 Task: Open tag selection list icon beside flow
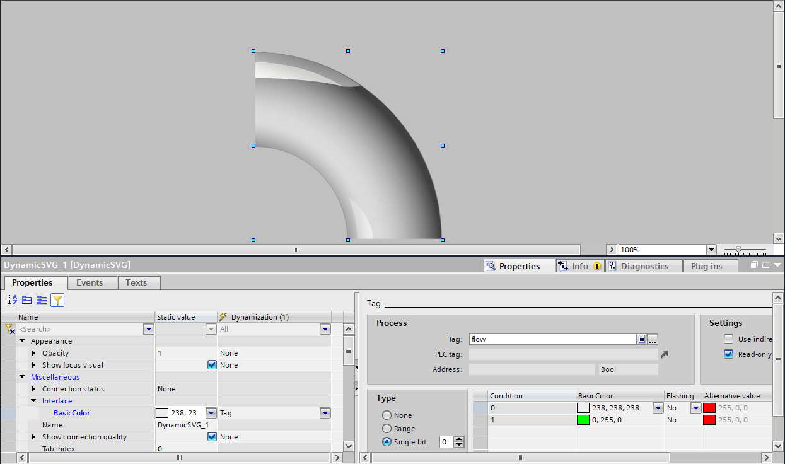pyautogui.click(x=642, y=339)
